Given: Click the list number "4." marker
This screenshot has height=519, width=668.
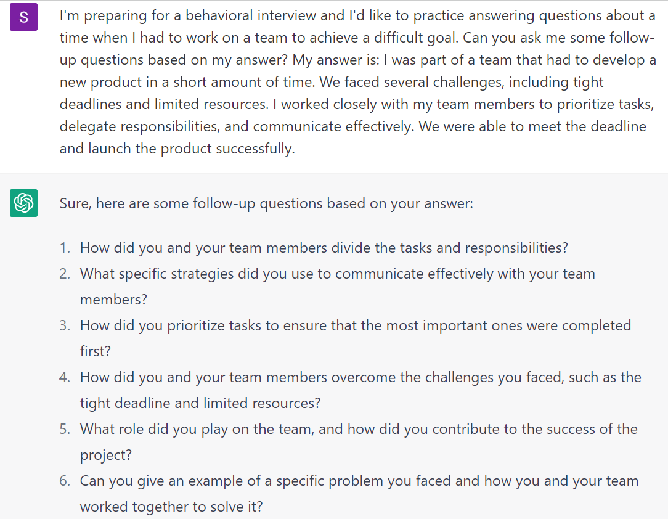Looking at the screenshot, I should coord(65,377).
